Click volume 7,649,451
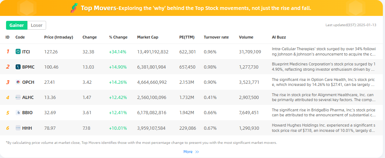 point(249,113)
